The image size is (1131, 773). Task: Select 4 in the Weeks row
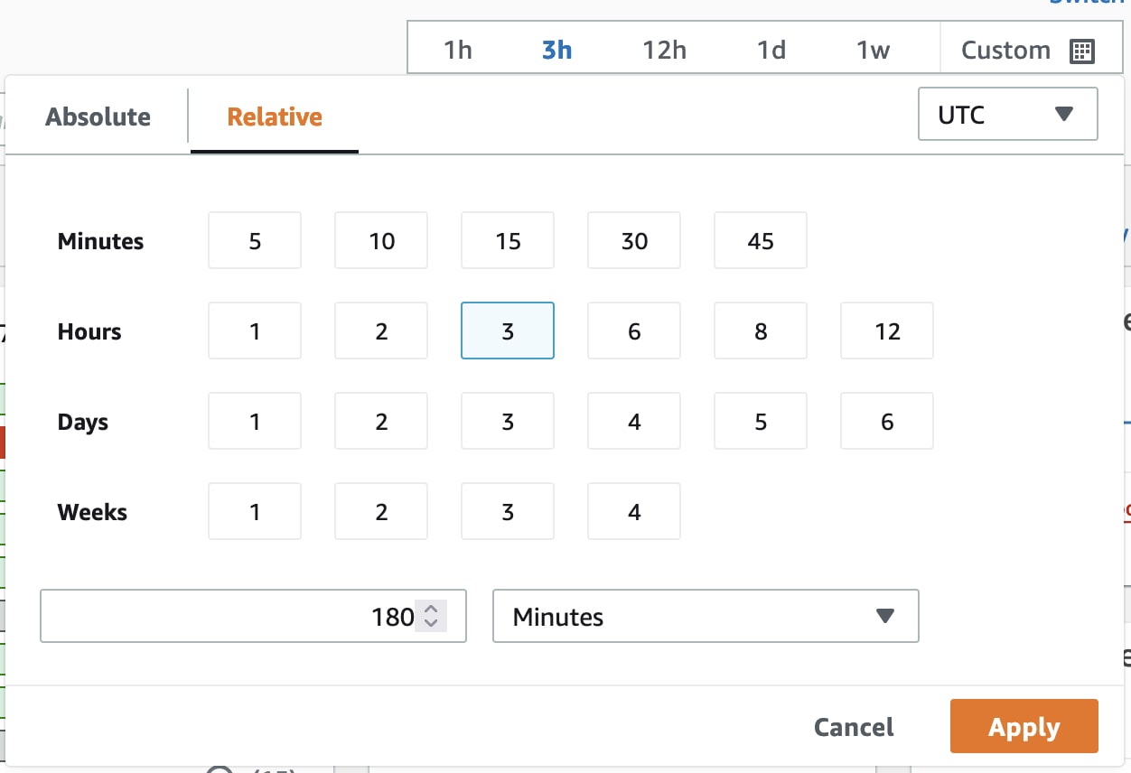633,512
